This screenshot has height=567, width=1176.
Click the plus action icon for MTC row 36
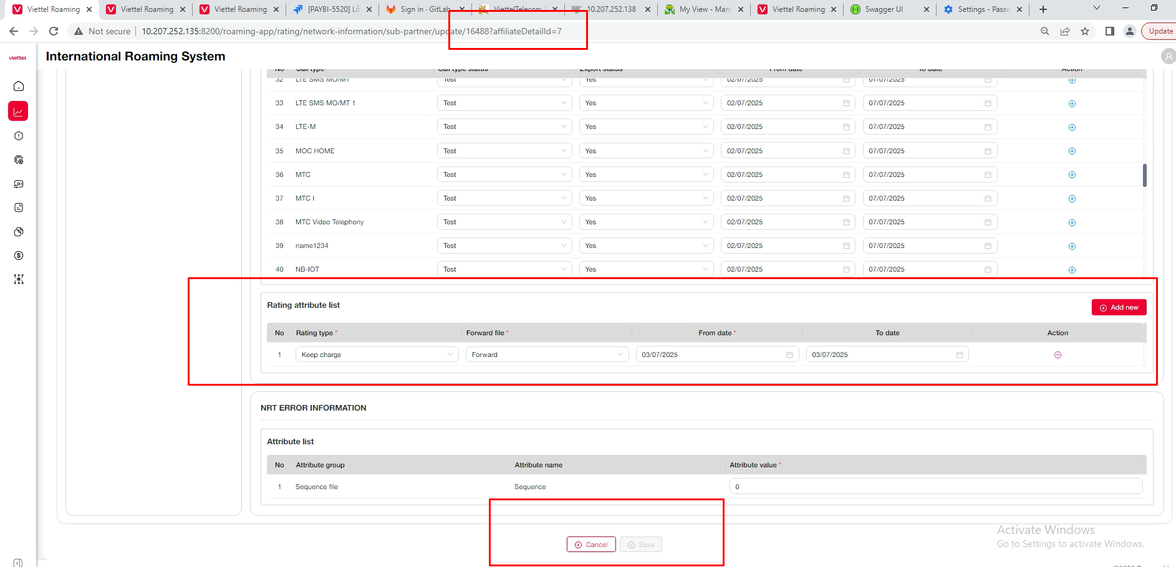[x=1072, y=175]
